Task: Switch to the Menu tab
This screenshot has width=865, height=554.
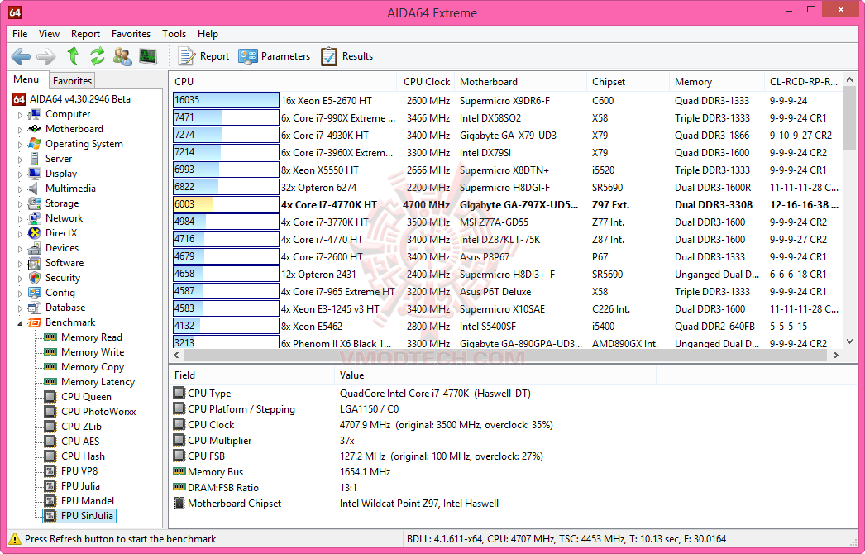Action: 26,79
